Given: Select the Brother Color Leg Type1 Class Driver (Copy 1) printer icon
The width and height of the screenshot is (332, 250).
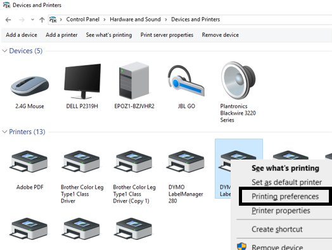Looking at the screenshot, I should [133, 161].
